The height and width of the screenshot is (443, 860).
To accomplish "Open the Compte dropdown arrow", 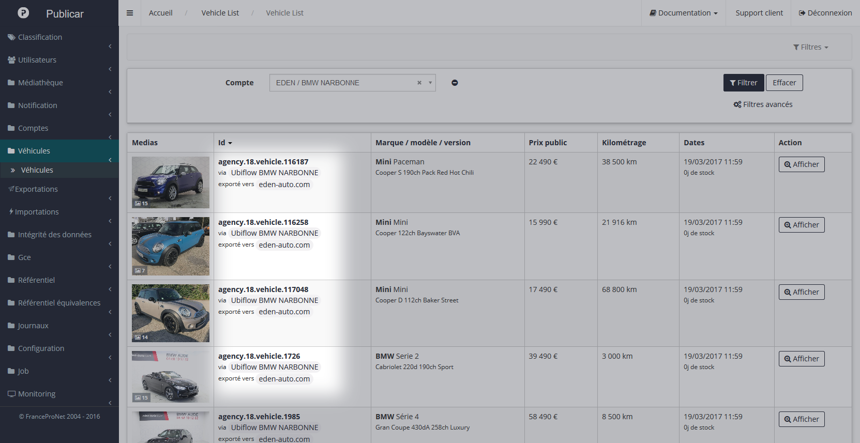I will [430, 83].
